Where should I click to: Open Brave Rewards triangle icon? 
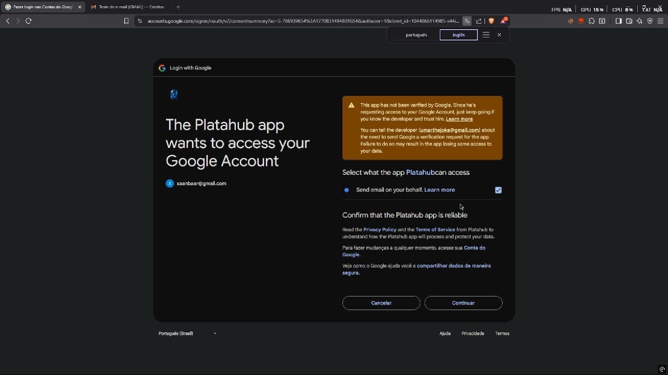click(504, 21)
